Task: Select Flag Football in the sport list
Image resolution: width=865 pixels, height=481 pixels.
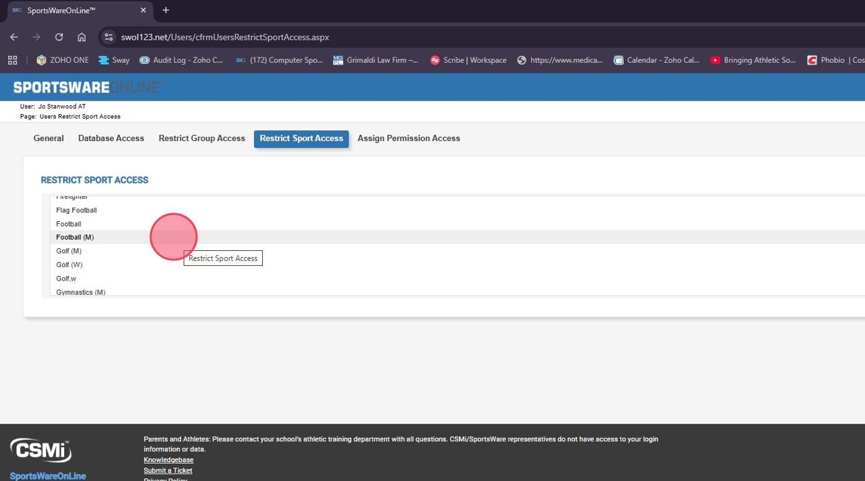Action: pos(76,210)
